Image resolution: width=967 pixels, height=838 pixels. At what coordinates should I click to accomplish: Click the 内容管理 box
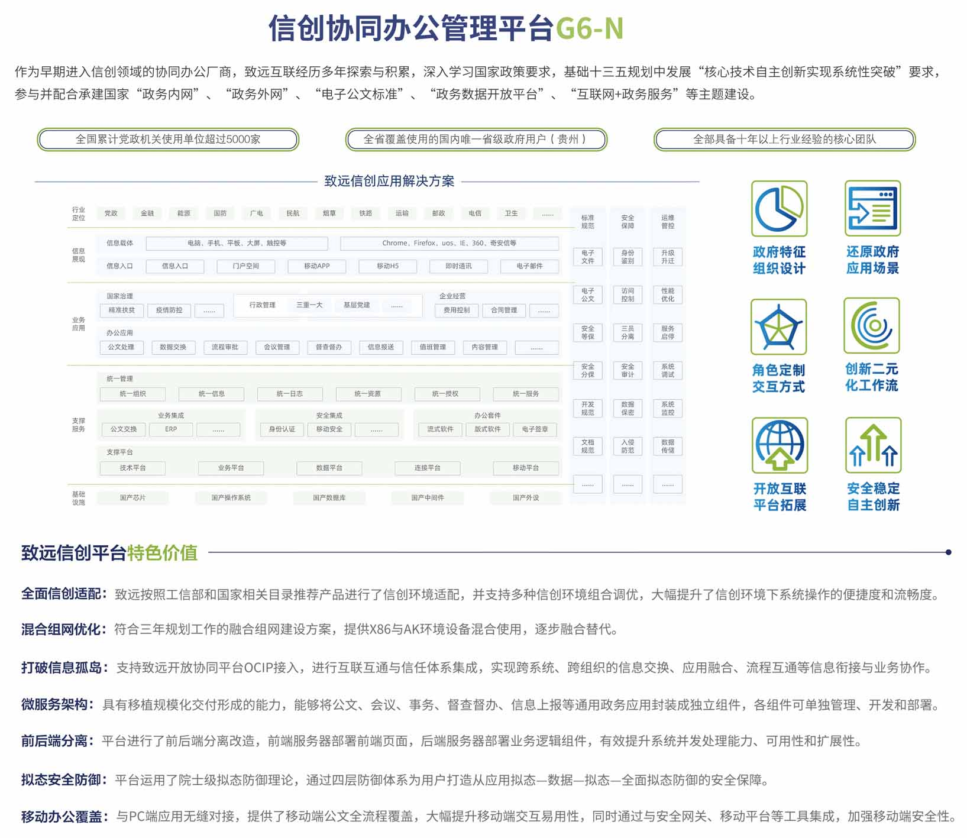tap(485, 348)
